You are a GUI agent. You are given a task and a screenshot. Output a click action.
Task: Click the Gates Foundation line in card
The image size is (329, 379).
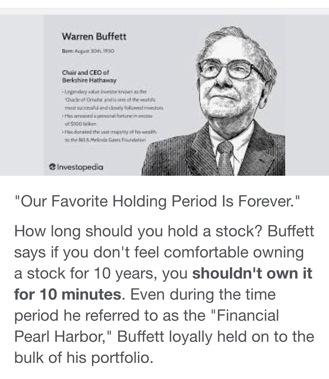tap(105, 140)
